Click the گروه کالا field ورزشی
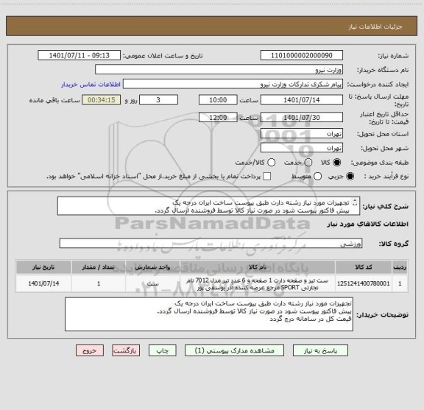The width and height of the screenshot is (424, 410). pyautogui.click(x=211, y=244)
